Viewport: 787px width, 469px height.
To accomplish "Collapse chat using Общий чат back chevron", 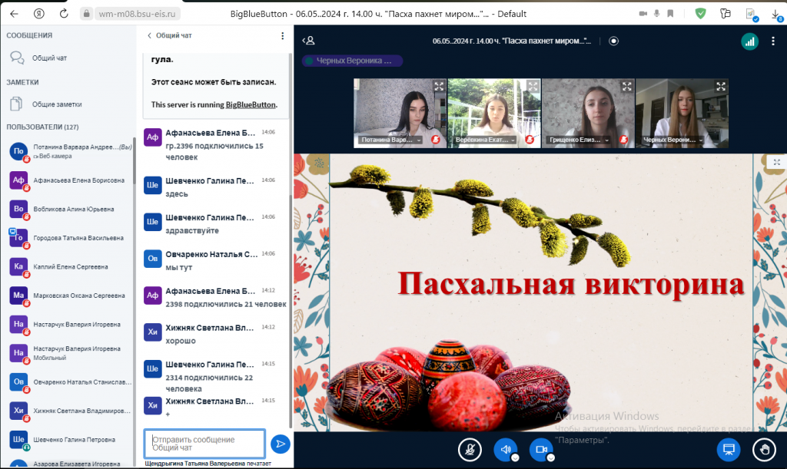I will coord(170,35).
